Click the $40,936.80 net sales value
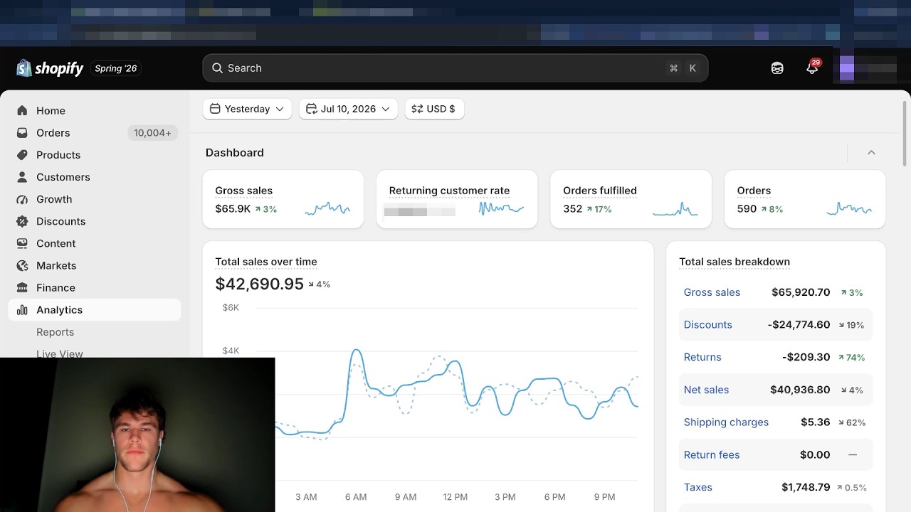The width and height of the screenshot is (911, 512). pyautogui.click(x=800, y=390)
